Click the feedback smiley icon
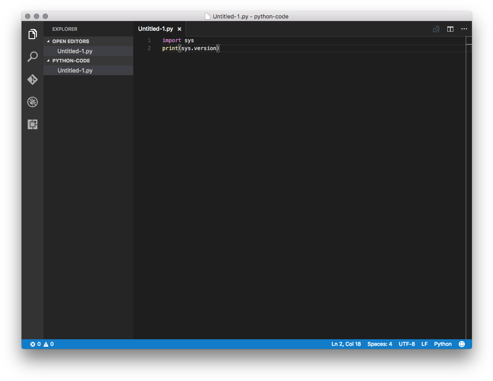493x381 pixels. click(x=462, y=344)
